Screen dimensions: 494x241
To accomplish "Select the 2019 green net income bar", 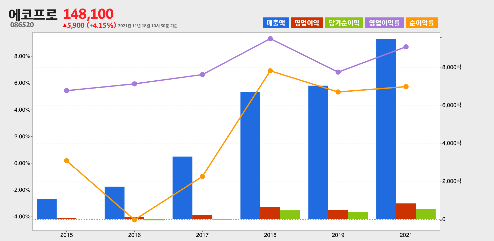I will point(358,216).
